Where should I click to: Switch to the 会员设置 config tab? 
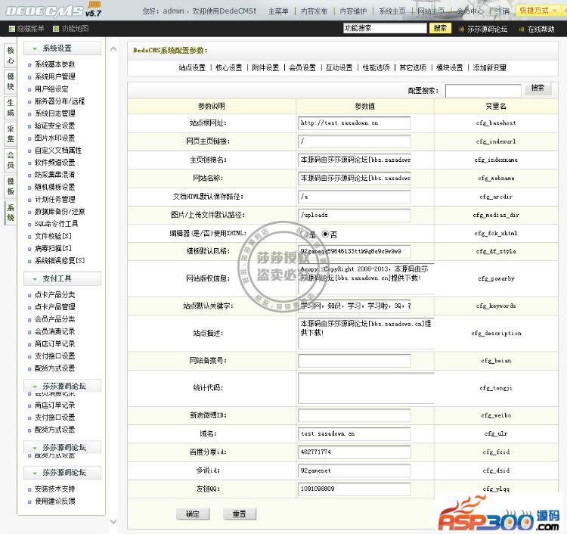302,67
